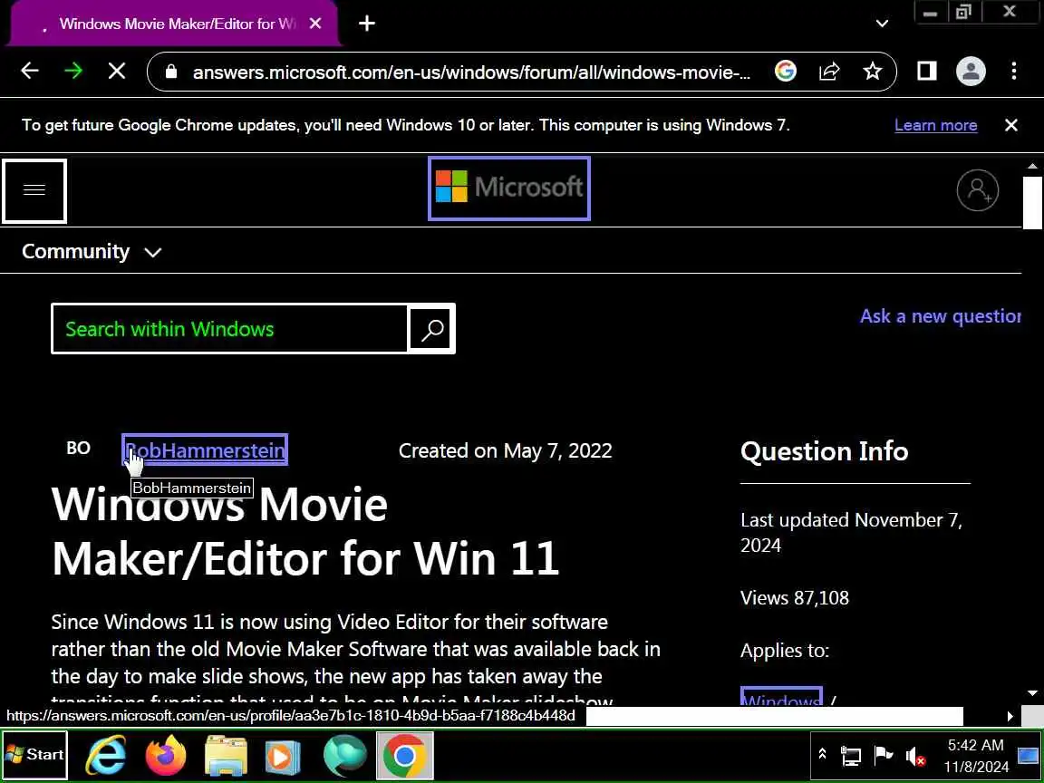Open Action Center flag icon

(883, 755)
